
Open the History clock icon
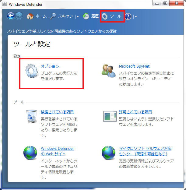[x=86, y=16]
